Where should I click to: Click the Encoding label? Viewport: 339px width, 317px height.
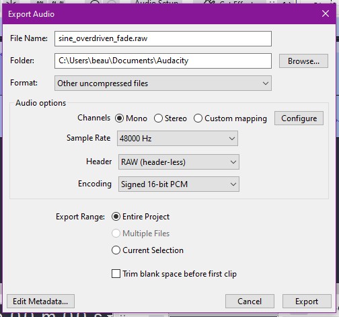pyautogui.click(x=95, y=184)
